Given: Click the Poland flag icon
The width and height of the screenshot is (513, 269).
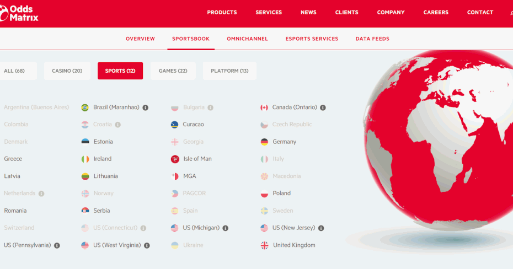Looking at the screenshot, I should point(265,193).
